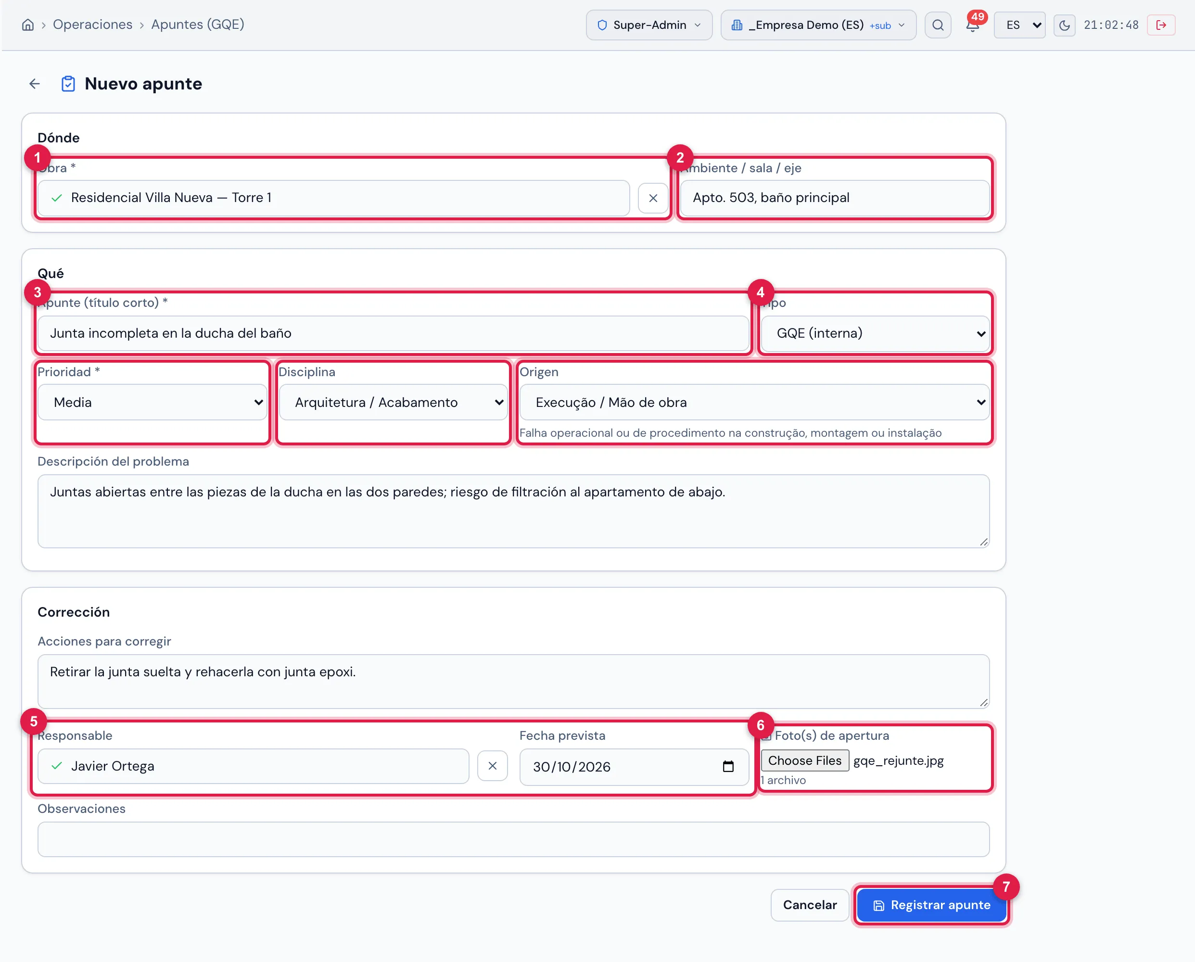Click the Choose Files button
The height and width of the screenshot is (962, 1195).
click(804, 760)
